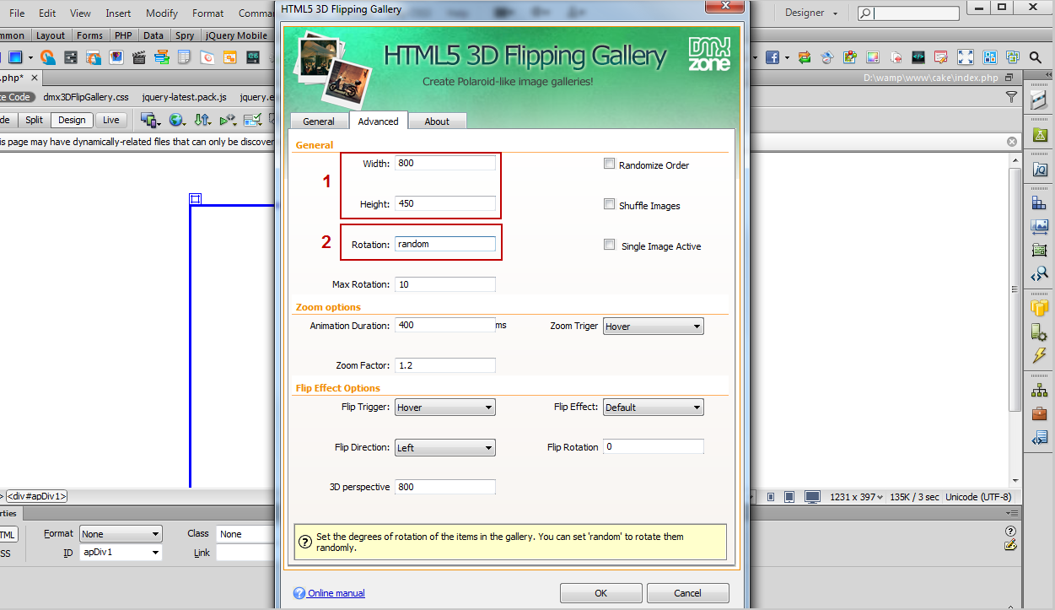
Task: Open the Insert menu
Action: click(x=118, y=13)
